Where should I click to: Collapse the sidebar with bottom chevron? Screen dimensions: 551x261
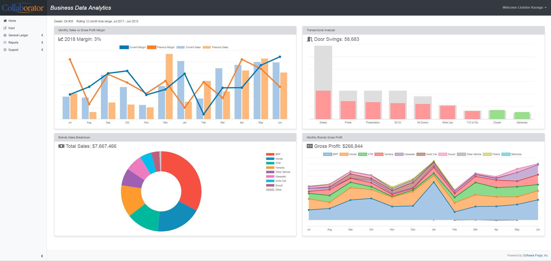(42, 256)
